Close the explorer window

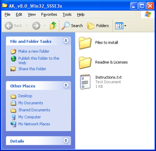[x=150, y=6]
